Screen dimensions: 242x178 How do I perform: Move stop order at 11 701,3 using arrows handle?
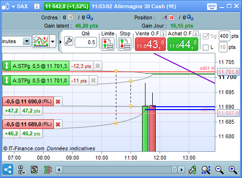tap(6, 65)
